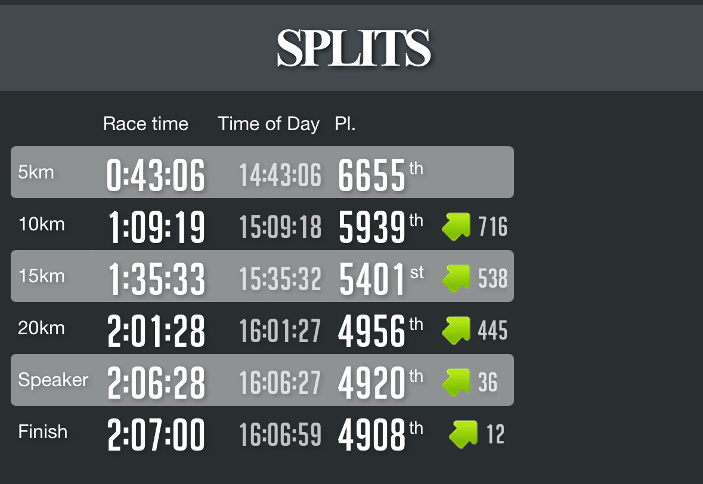Image resolution: width=703 pixels, height=484 pixels.
Task: Select the SPLITS heading
Action: [354, 48]
